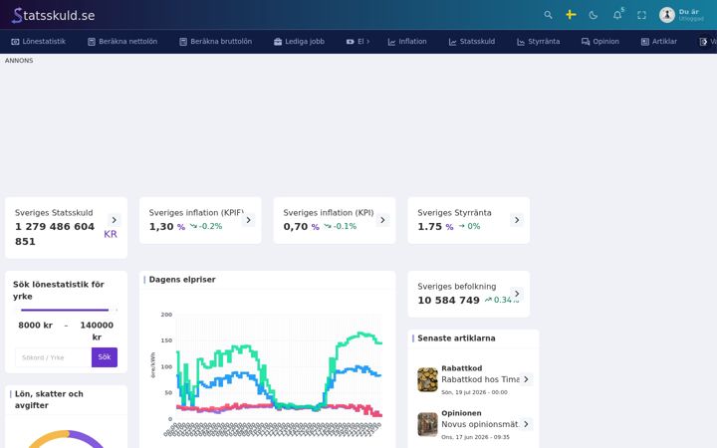Click the purple salary range slider
Screen dimensions: 717x448
click(x=65, y=310)
